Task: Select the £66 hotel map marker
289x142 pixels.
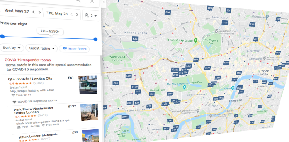Action: tap(168, 12)
